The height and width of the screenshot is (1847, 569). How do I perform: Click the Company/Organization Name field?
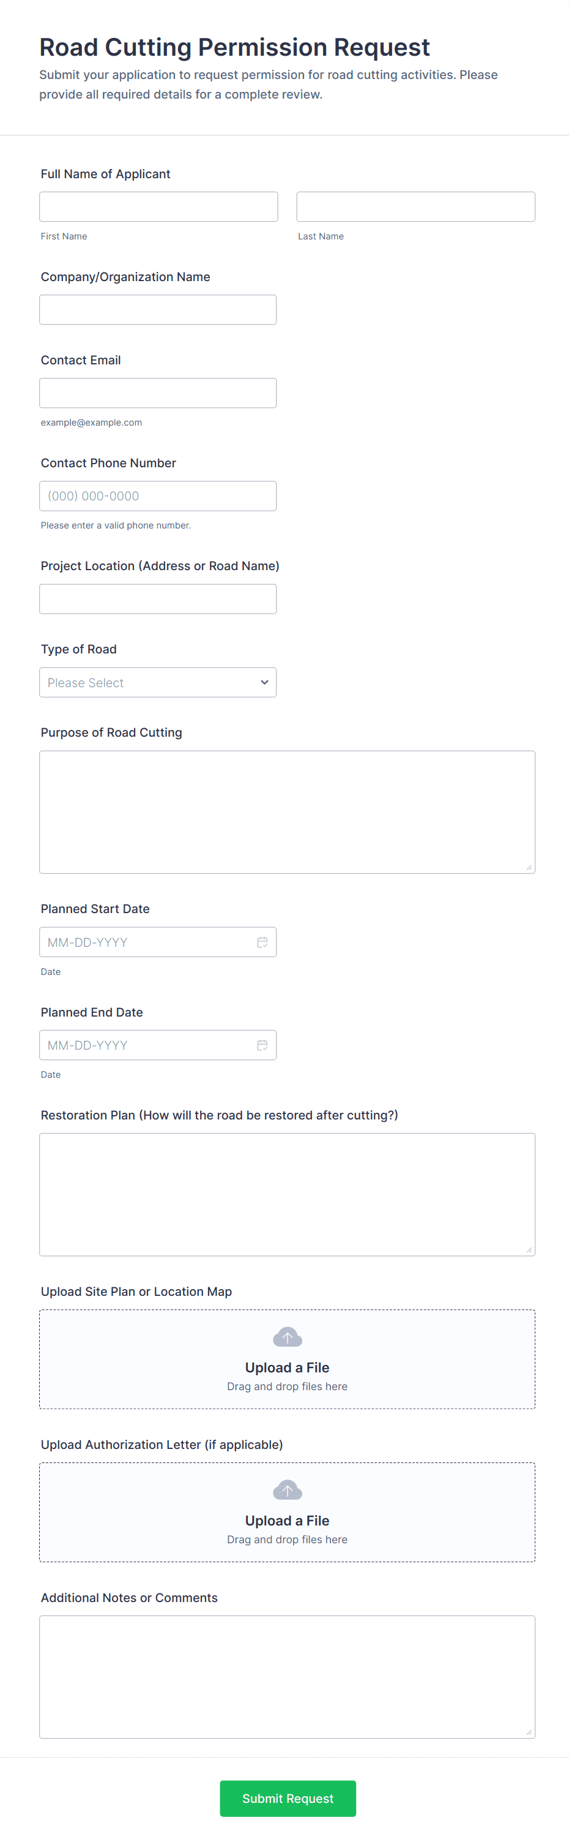tap(158, 310)
